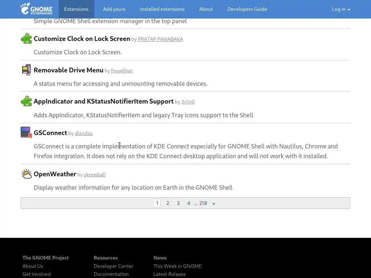Click the OpenWeather description text

pyautogui.click(x=133, y=188)
